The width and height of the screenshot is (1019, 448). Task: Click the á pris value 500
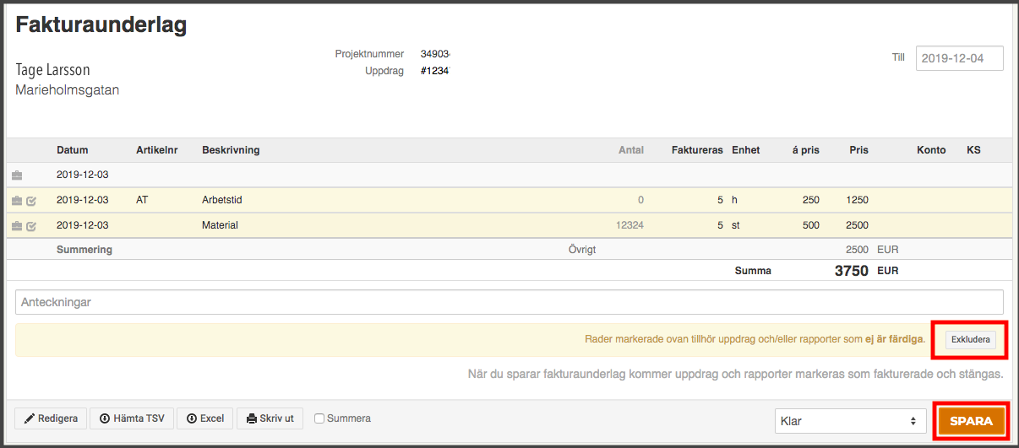(811, 226)
